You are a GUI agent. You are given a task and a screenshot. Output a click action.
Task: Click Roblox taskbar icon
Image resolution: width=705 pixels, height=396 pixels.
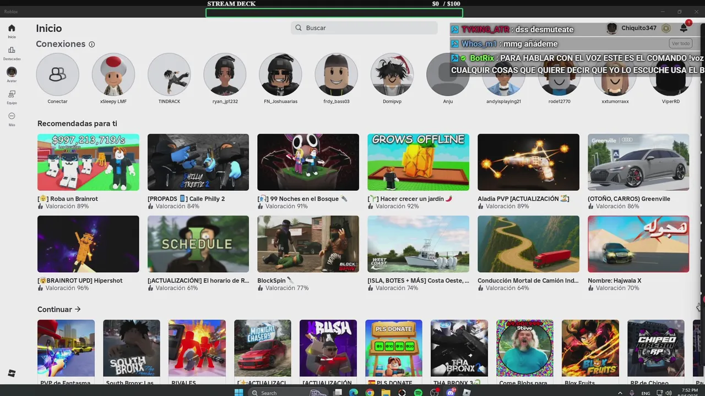click(467, 392)
